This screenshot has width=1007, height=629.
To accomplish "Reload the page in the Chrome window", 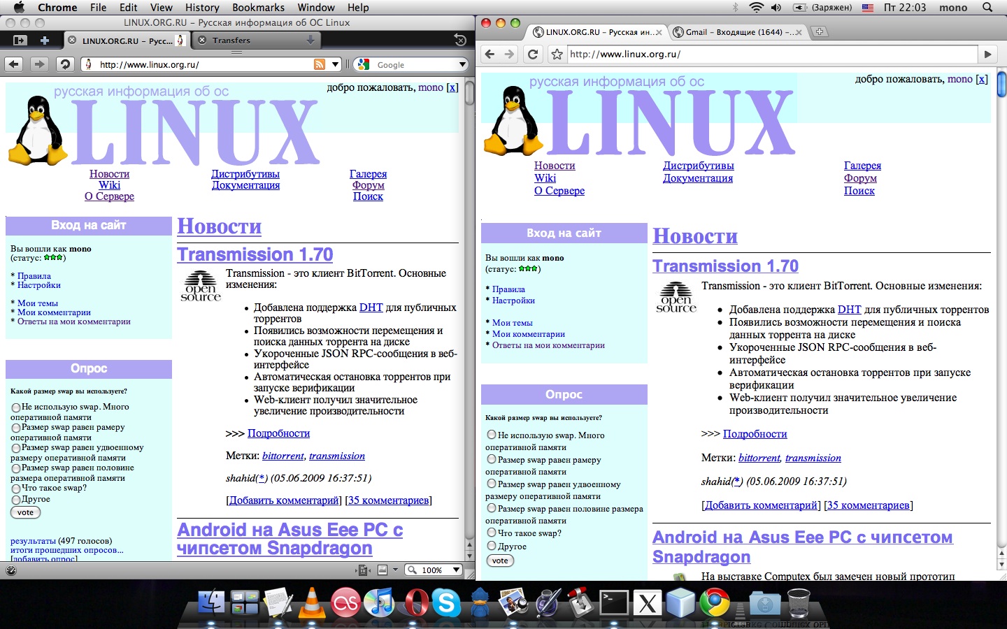I will (533, 55).
